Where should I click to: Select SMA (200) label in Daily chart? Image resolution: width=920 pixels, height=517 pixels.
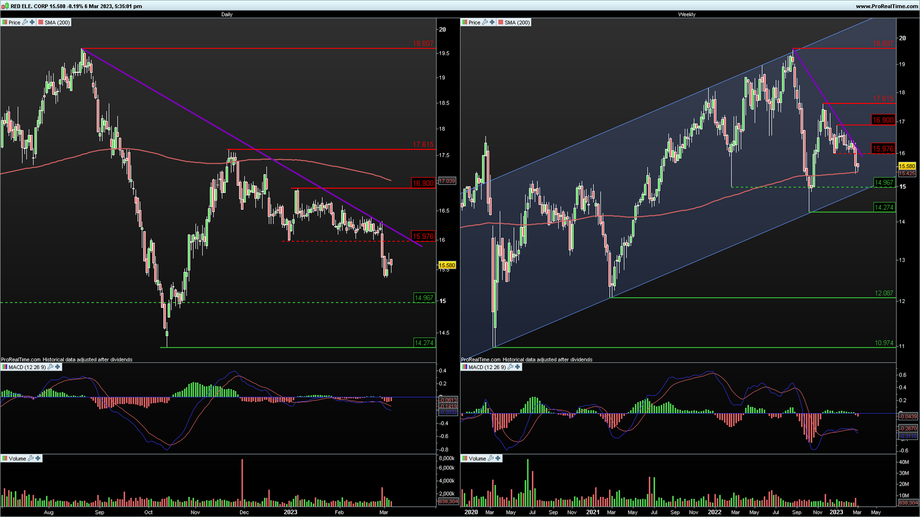pos(57,22)
